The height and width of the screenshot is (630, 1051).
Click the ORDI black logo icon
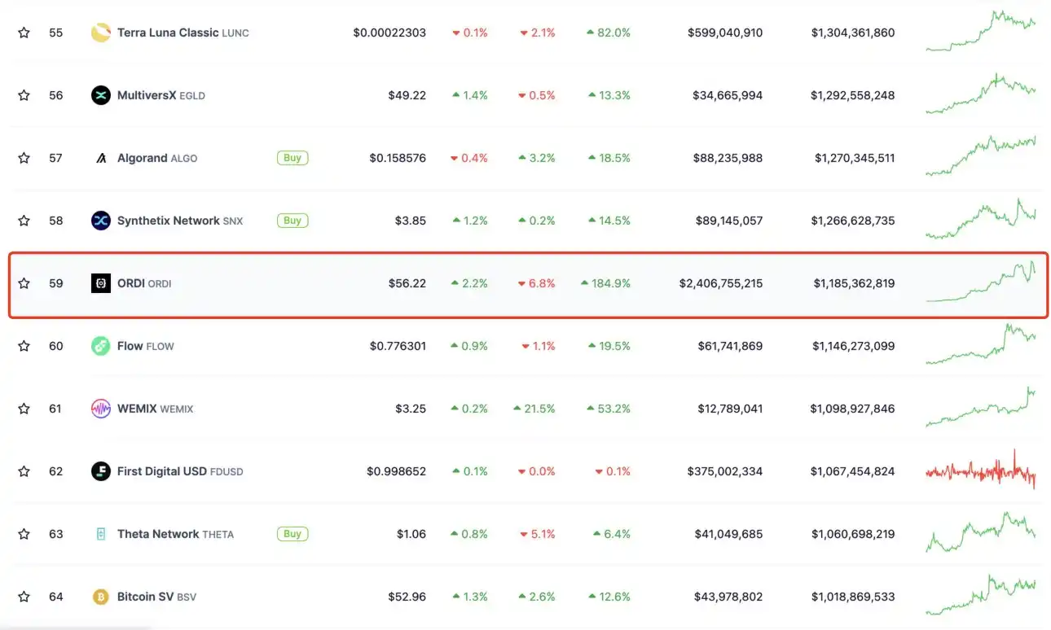101,283
